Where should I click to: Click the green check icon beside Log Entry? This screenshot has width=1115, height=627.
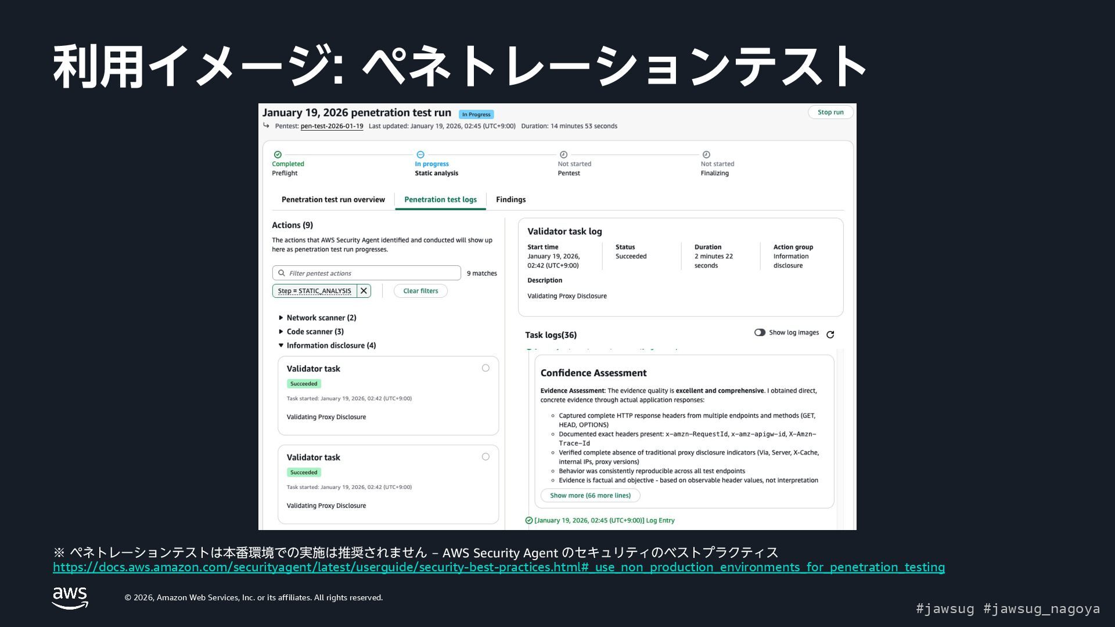point(529,520)
